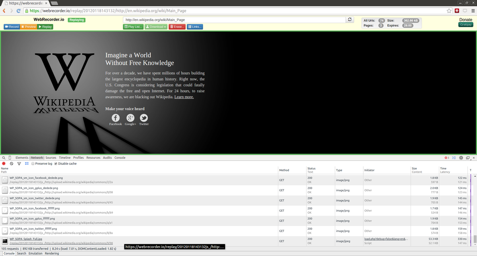
Task: Share via the Twitter bird icon
Action: click(x=144, y=118)
